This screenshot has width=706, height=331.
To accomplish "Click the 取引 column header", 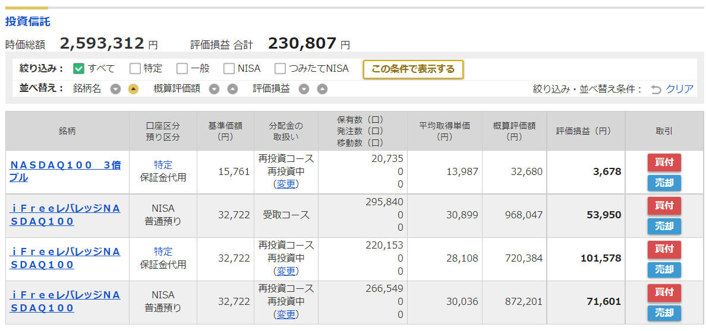I will [x=664, y=131].
